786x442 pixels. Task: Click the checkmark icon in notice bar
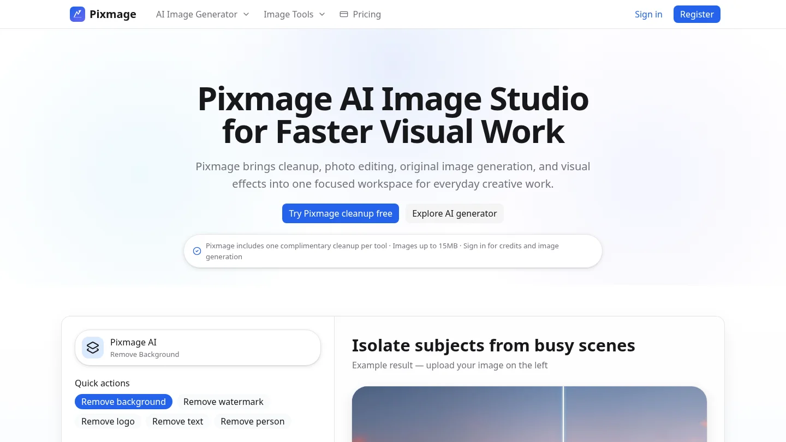(x=197, y=251)
